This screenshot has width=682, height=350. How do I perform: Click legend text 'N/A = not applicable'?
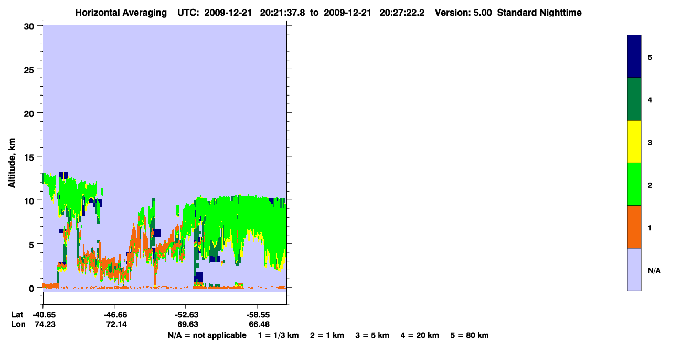point(207,335)
